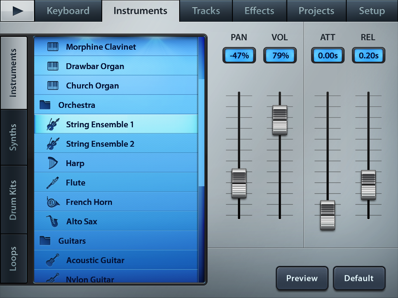Open the Effects tab

(x=259, y=11)
